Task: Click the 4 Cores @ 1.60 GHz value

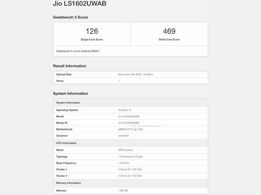Action: (x=130, y=176)
